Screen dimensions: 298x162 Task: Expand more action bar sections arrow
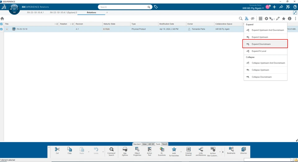coord(223,152)
